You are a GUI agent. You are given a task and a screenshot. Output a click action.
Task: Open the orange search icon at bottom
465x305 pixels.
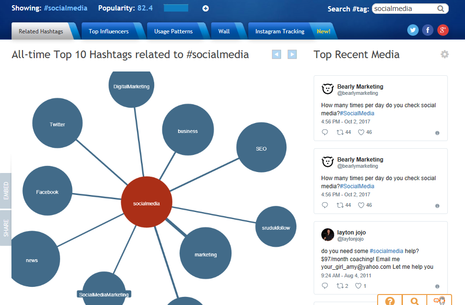[414, 301]
